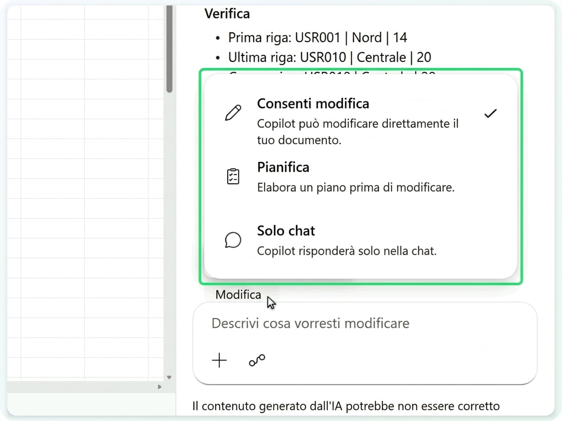Select the Consenti modifica option

(x=361, y=121)
